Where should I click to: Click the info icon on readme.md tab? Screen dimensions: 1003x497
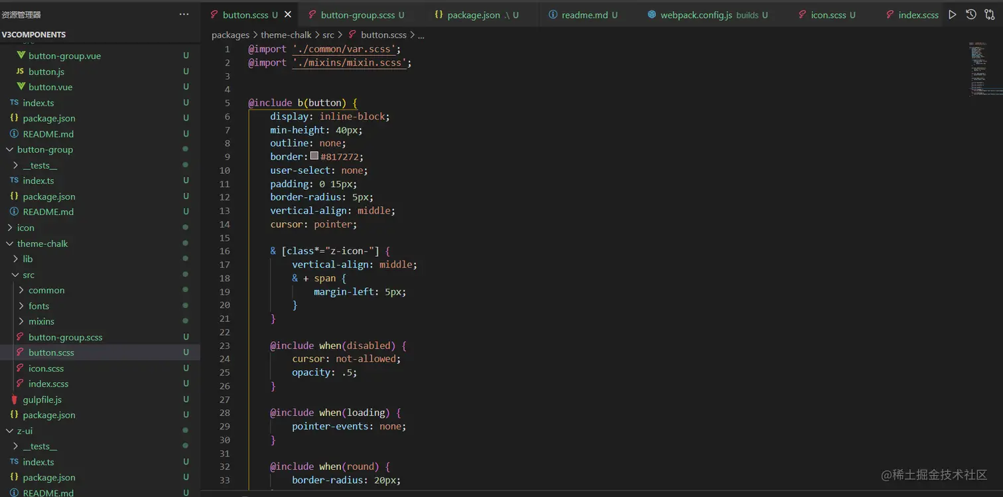pyautogui.click(x=553, y=15)
